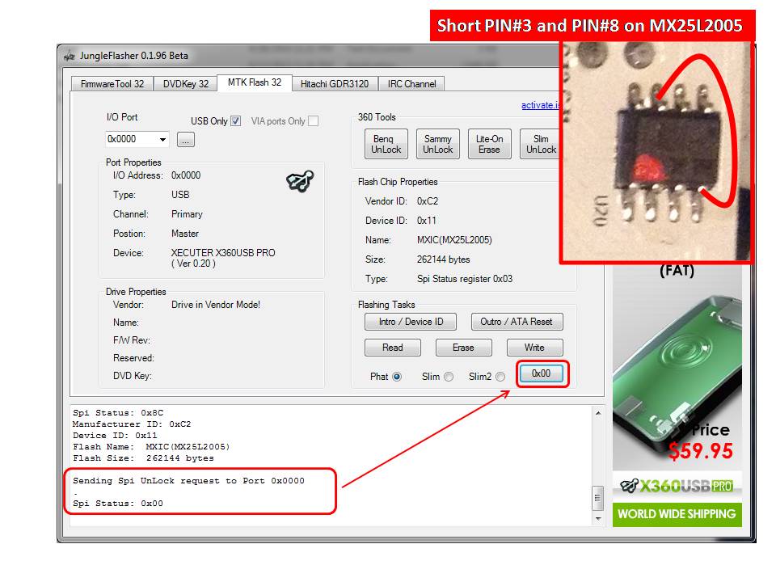Viewport: 776px width, 582px height.
Task: Toggle the VIA ports Only checkbox
Action: click(x=313, y=121)
